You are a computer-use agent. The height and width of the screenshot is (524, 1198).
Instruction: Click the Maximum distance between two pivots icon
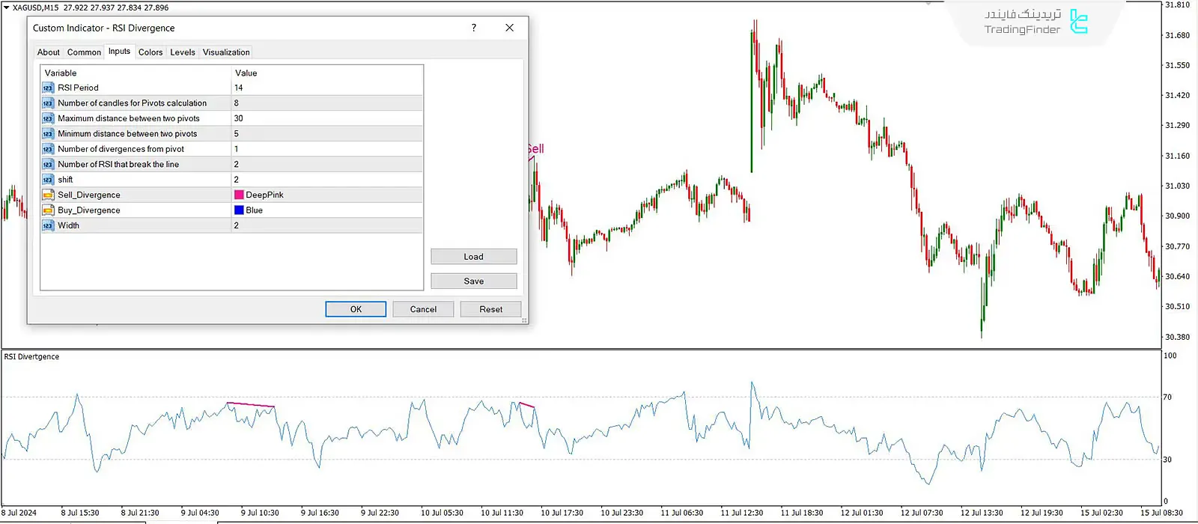point(48,118)
